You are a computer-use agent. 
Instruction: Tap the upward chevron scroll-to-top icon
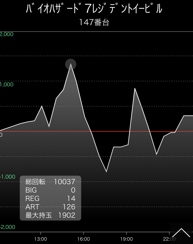click(x=181, y=233)
